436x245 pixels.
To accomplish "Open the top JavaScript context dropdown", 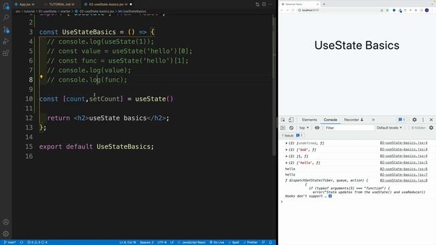I will pos(304,128).
